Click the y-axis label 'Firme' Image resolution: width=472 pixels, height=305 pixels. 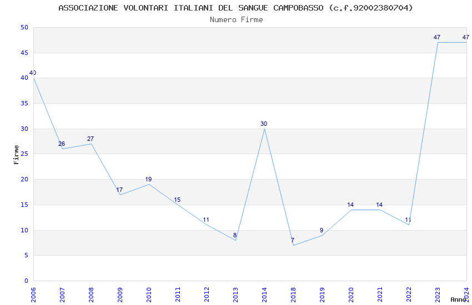(x=16, y=155)
